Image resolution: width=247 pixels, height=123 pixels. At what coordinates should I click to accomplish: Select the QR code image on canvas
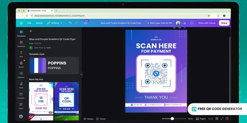pyautogui.click(x=156, y=73)
